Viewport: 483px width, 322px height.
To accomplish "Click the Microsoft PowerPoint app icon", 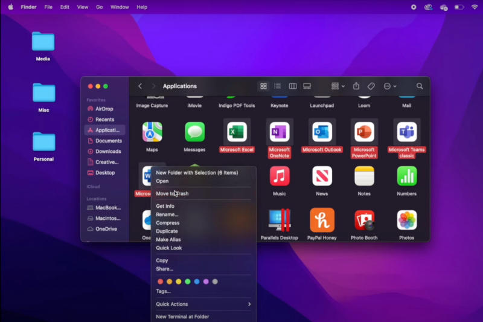I will coord(364,131).
